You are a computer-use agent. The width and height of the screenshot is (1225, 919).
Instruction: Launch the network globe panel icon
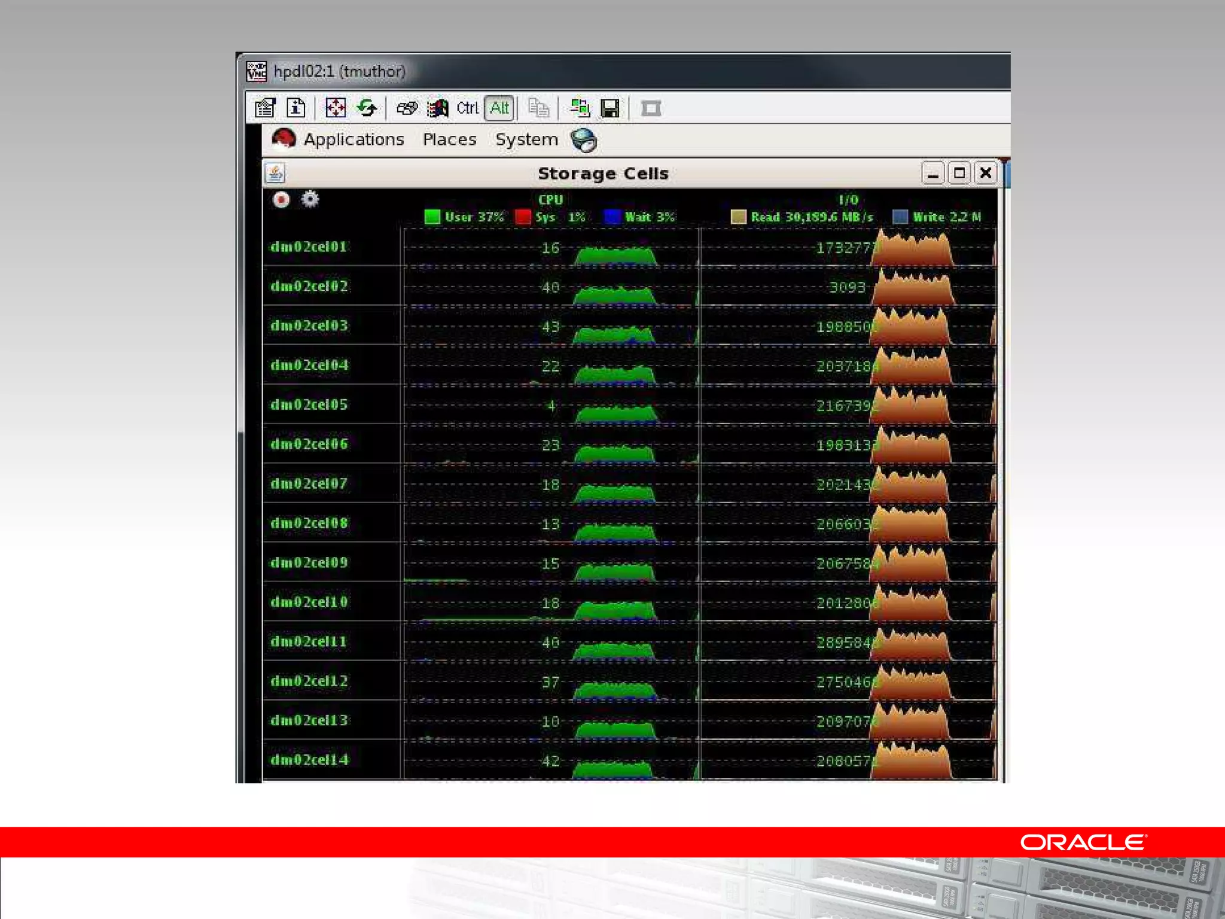[x=583, y=141]
